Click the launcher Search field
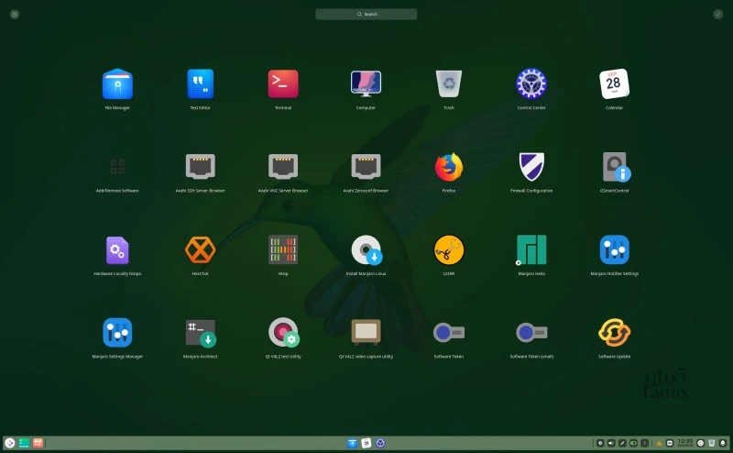The width and height of the screenshot is (733, 453). pyautogui.click(x=366, y=14)
